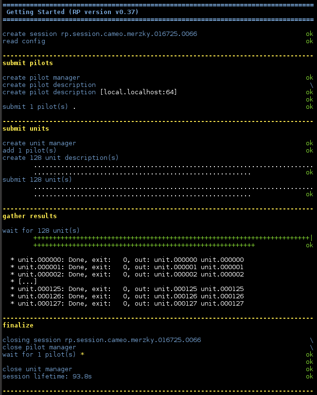Click the 'read config' line
The width and height of the screenshot is (317, 395).
pyautogui.click(x=24, y=41)
